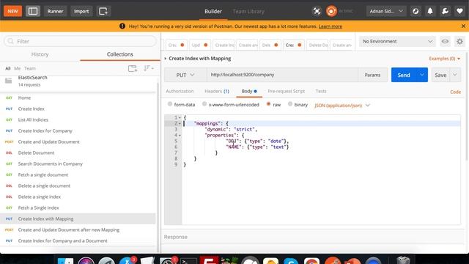Open Chrome in the dock
The width and height of the screenshot is (469, 264).
(311, 261)
